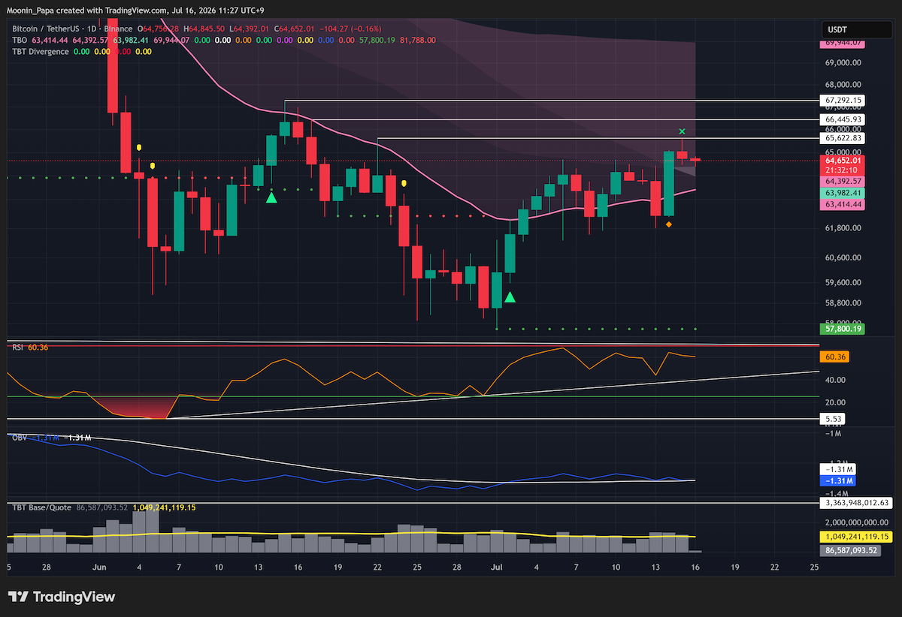Click the orange diamond marker below the Jul 14 candle
902x617 pixels.
pos(669,224)
